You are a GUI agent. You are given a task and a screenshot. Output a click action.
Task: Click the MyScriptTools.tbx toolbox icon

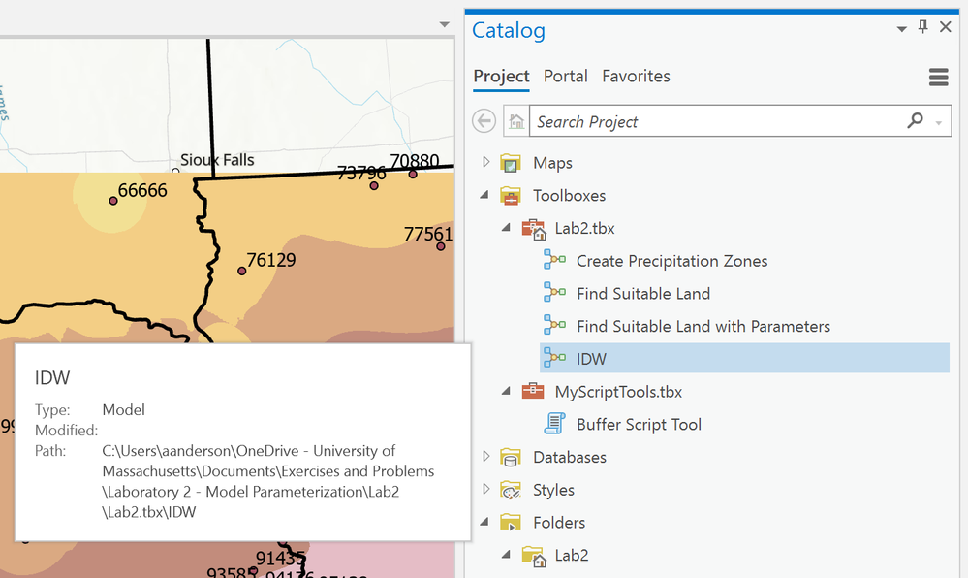pyautogui.click(x=533, y=392)
